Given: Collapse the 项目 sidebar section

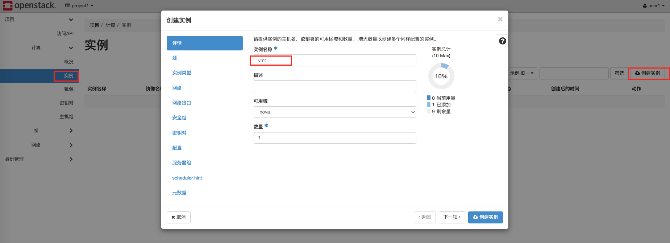Looking at the screenshot, I should 39,20.
